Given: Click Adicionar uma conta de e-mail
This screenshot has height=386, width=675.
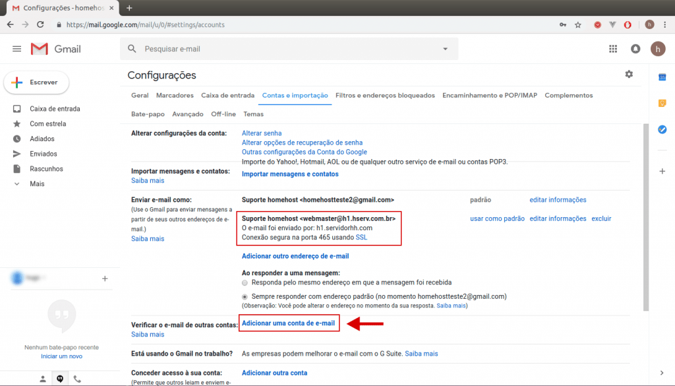Looking at the screenshot, I should pyautogui.click(x=289, y=323).
